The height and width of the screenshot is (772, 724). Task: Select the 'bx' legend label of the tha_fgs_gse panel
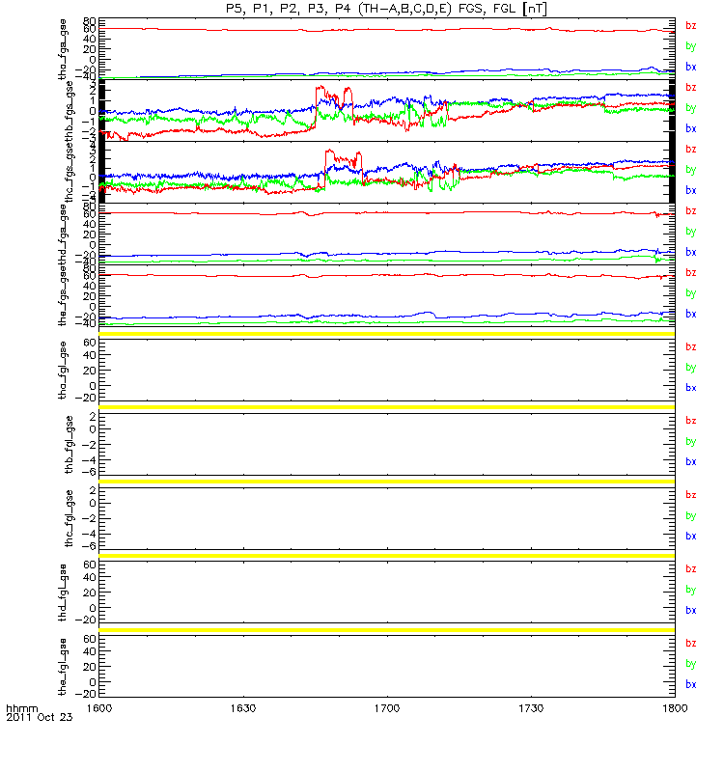[x=691, y=67]
